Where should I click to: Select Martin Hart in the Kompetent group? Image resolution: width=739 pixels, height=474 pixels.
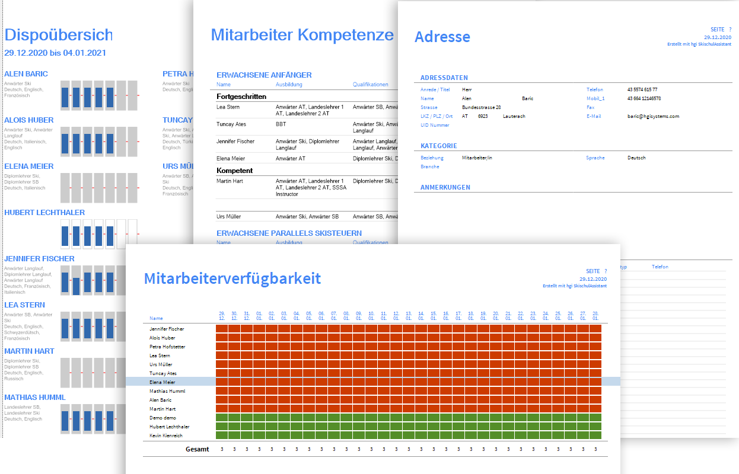230,181
